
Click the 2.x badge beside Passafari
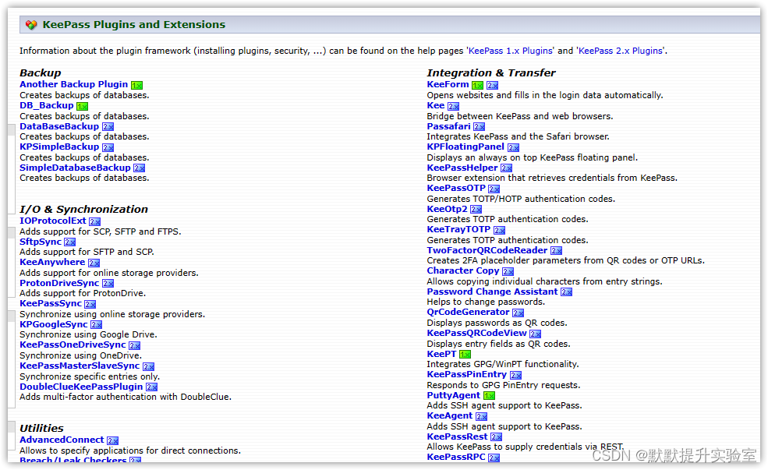pyautogui.click(x=479, y=127)
